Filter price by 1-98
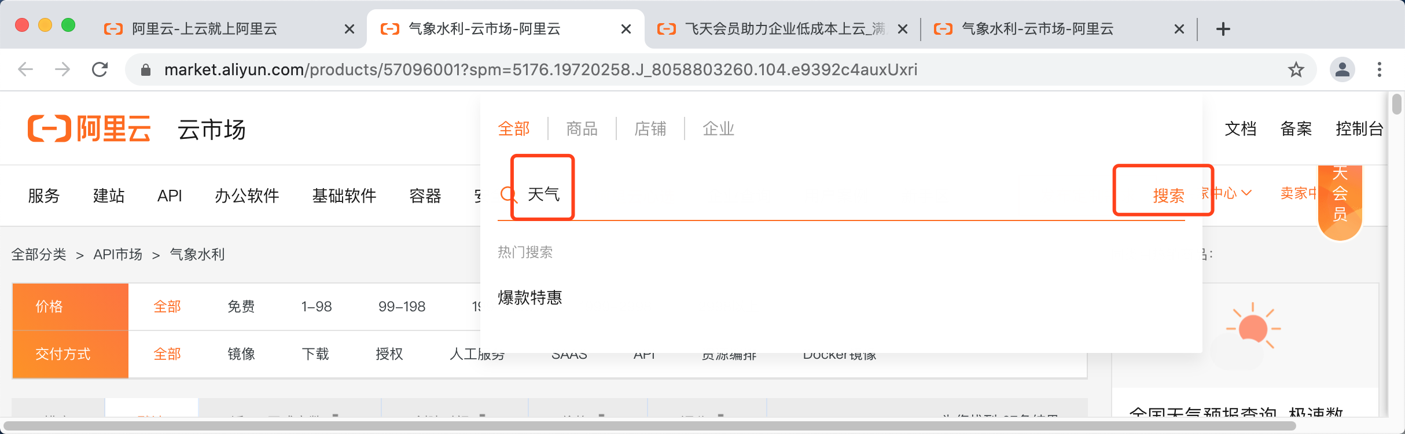 coord(317,307)
